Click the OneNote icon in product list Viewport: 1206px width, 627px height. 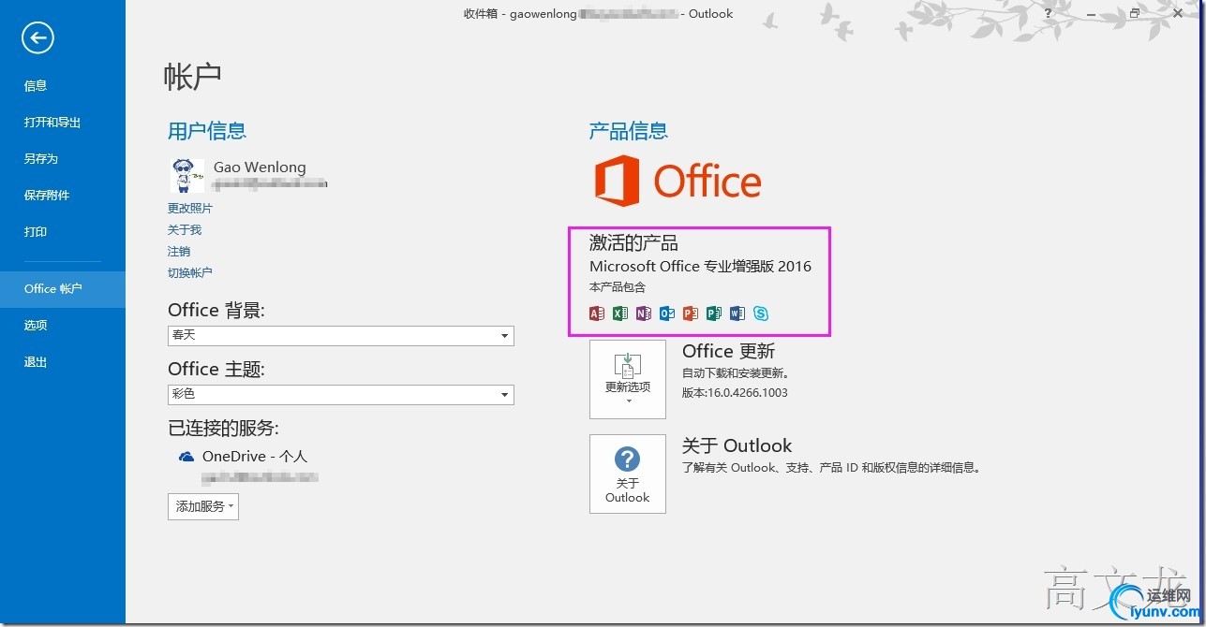pos(644,313)
